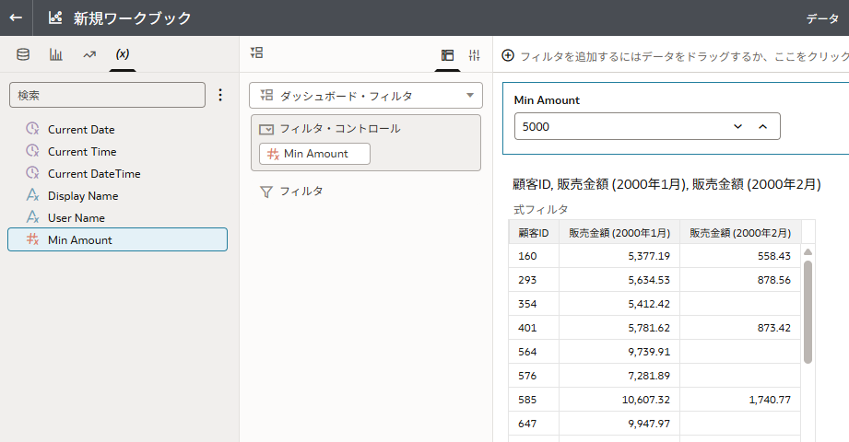Select the cell with customer ID 293

pos(534,280)
